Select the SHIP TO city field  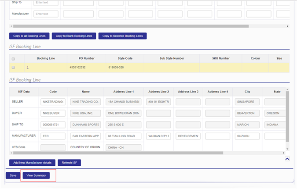(x=247, y=125)
